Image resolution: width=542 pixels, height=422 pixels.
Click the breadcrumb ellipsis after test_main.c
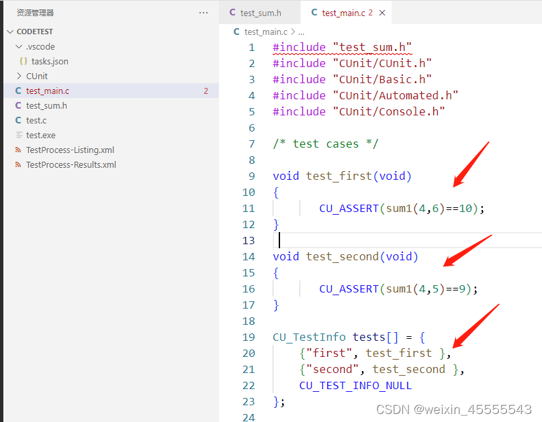pyautogui.click(x=302, y=32)
